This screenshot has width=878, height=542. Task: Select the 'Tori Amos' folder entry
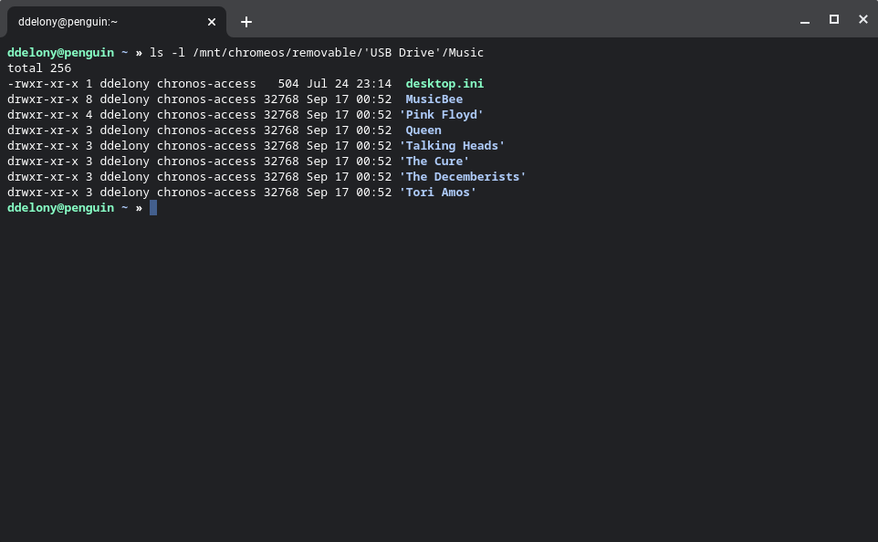pos(437,192)
